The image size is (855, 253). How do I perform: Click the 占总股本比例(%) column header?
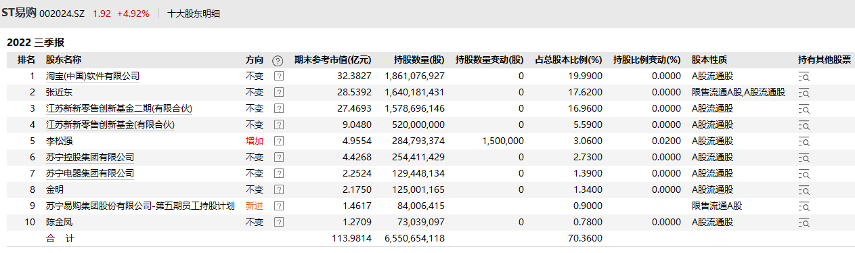[x=569, y=60]
